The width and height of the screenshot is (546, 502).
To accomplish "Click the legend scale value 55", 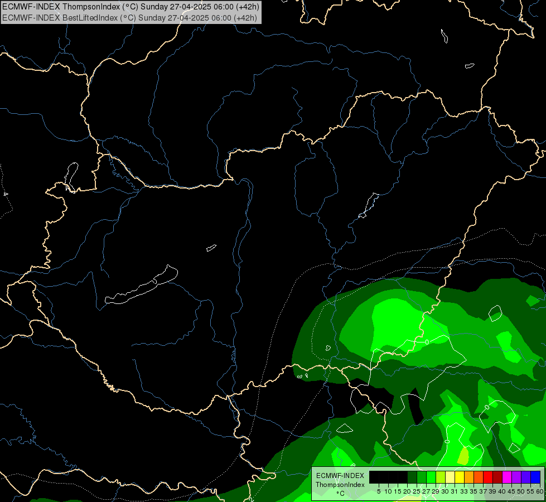I will tap(530, 491).
